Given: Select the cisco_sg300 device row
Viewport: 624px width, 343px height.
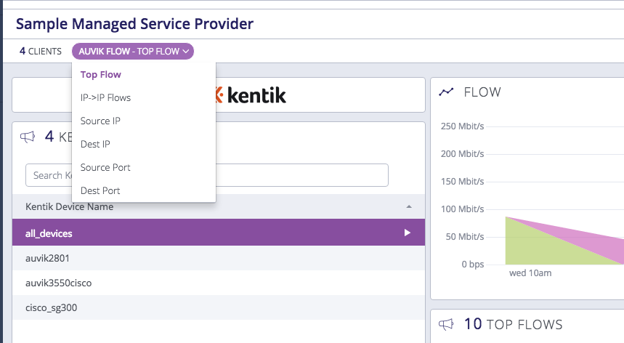Looking at the screenshot, I should 219,307.
